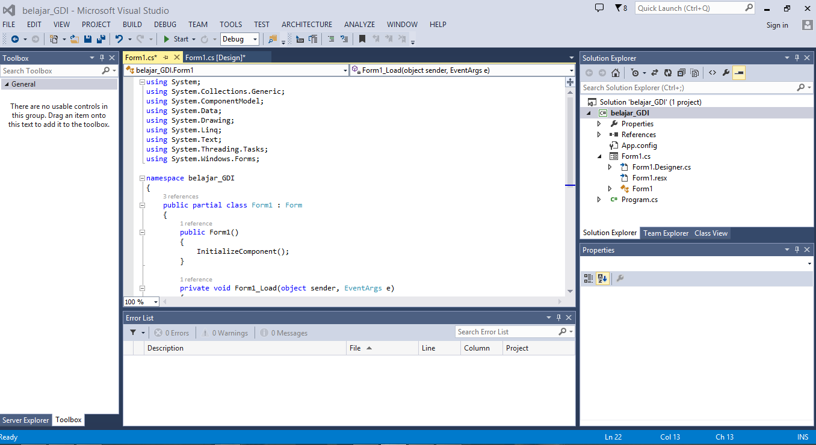This screenshot has height=445, width=816.
Task: Sort Error List by File column
Action: click(x=383, y=348)
